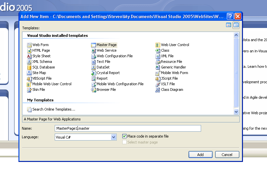
Task: Click the Name input field
Action: (128, 128)
